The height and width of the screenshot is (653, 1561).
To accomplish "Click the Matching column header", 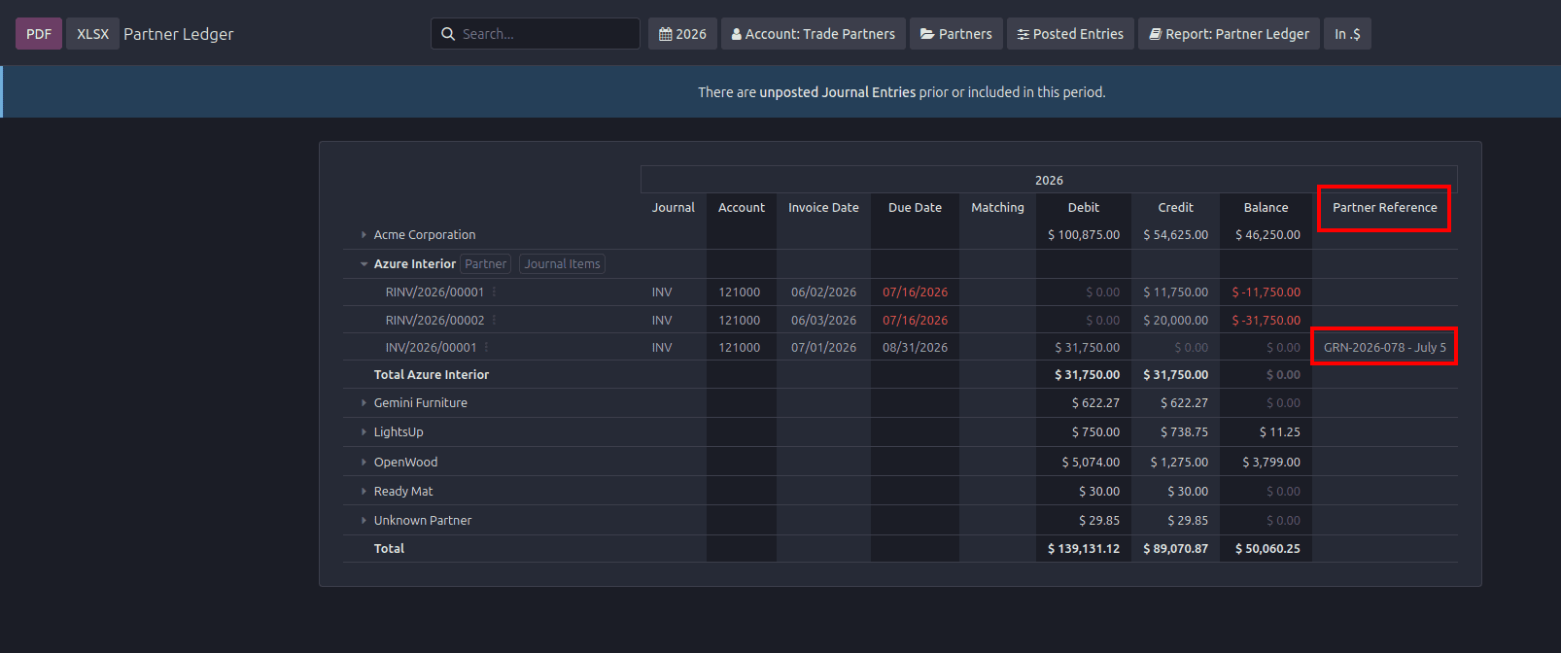I will point(997,208).
